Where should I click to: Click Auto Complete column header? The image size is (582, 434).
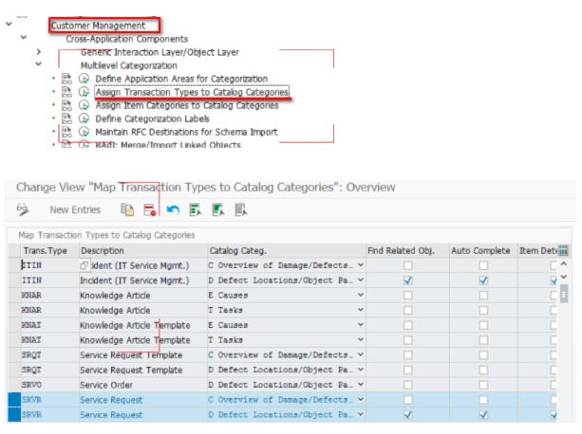click(x=483, y=251)
